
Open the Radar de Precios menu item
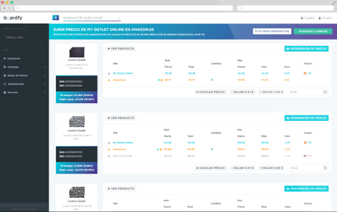(24, 75)
